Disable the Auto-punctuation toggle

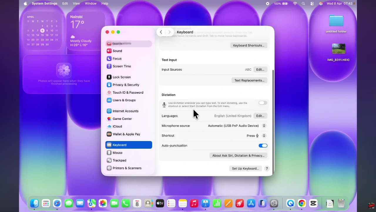point(263,145)
